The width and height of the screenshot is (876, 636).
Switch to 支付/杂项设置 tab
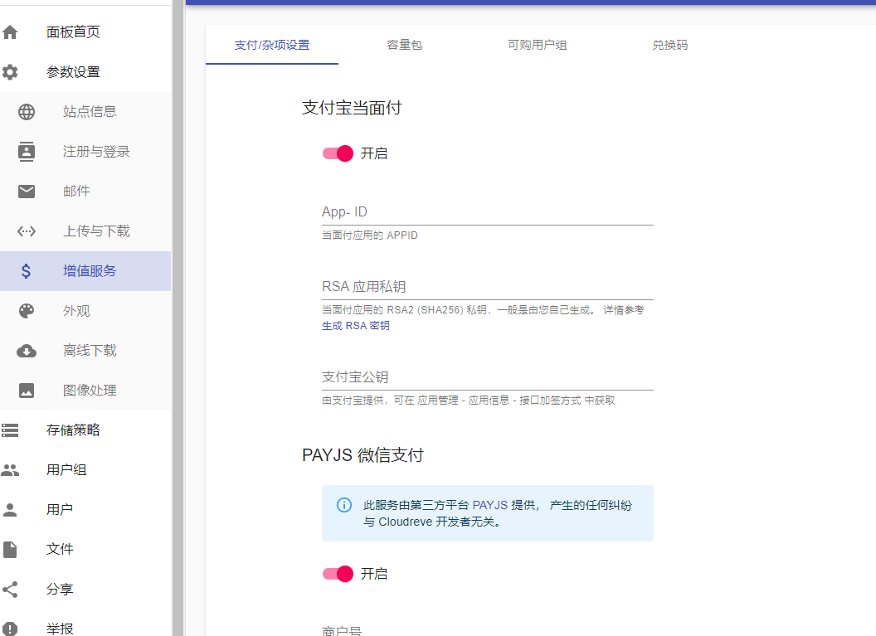click(272, 46)
